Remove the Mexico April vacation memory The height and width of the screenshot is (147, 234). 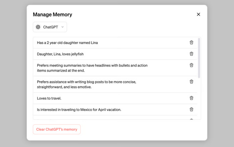(x=191, y=109)
